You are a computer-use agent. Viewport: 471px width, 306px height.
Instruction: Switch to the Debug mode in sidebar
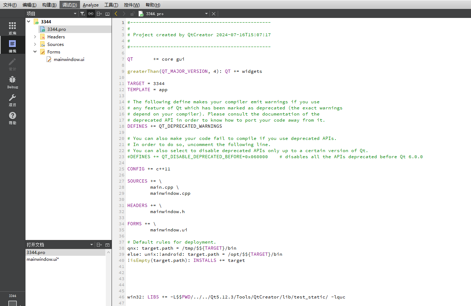[x=13, y=82]
